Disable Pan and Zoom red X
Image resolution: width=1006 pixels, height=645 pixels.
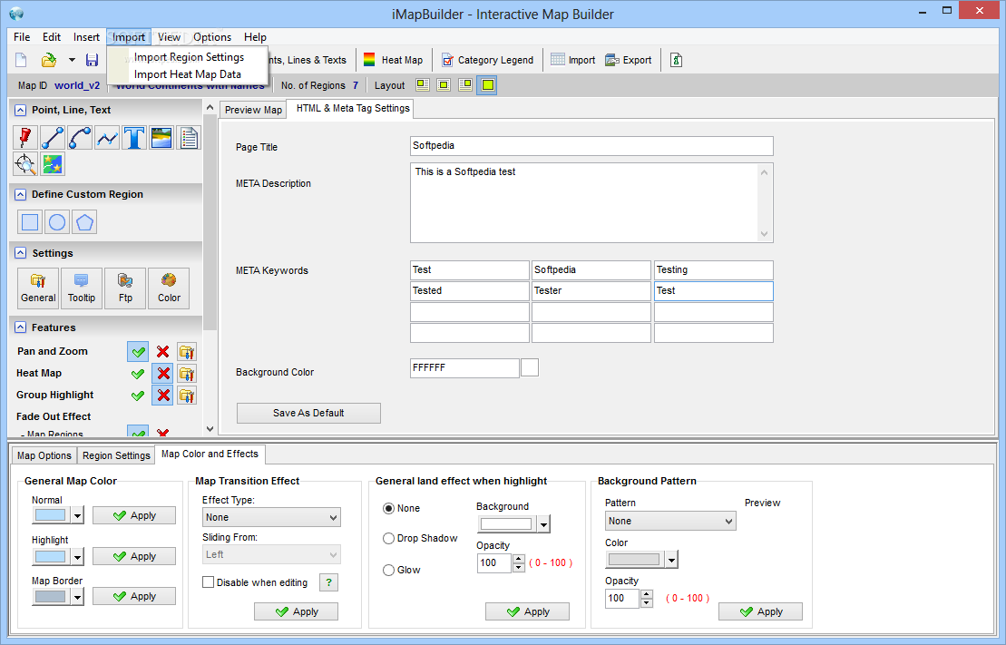point(163,352)
